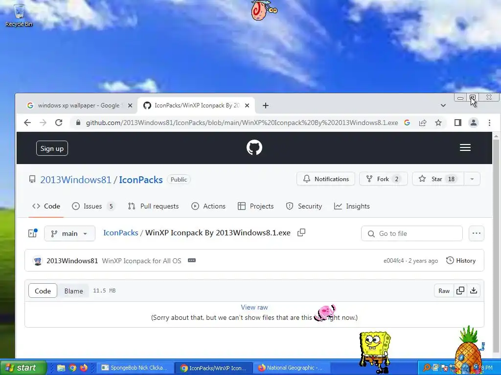Switch to Blame view
This screenshot has height=375, width=501.
[x=73, y=291]
